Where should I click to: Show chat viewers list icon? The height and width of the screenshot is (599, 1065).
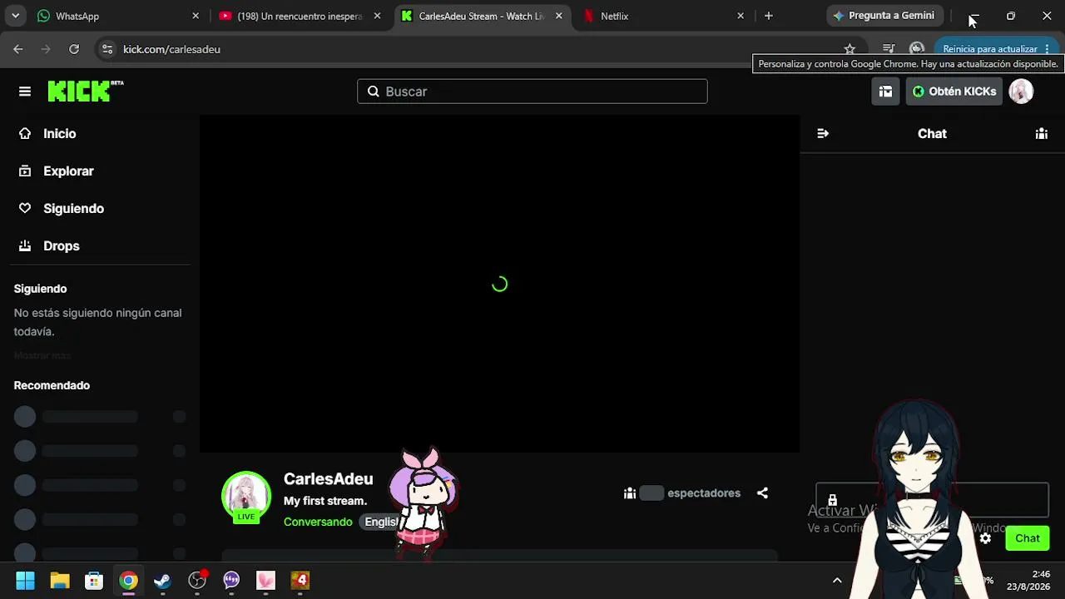tap(1041, 134)
